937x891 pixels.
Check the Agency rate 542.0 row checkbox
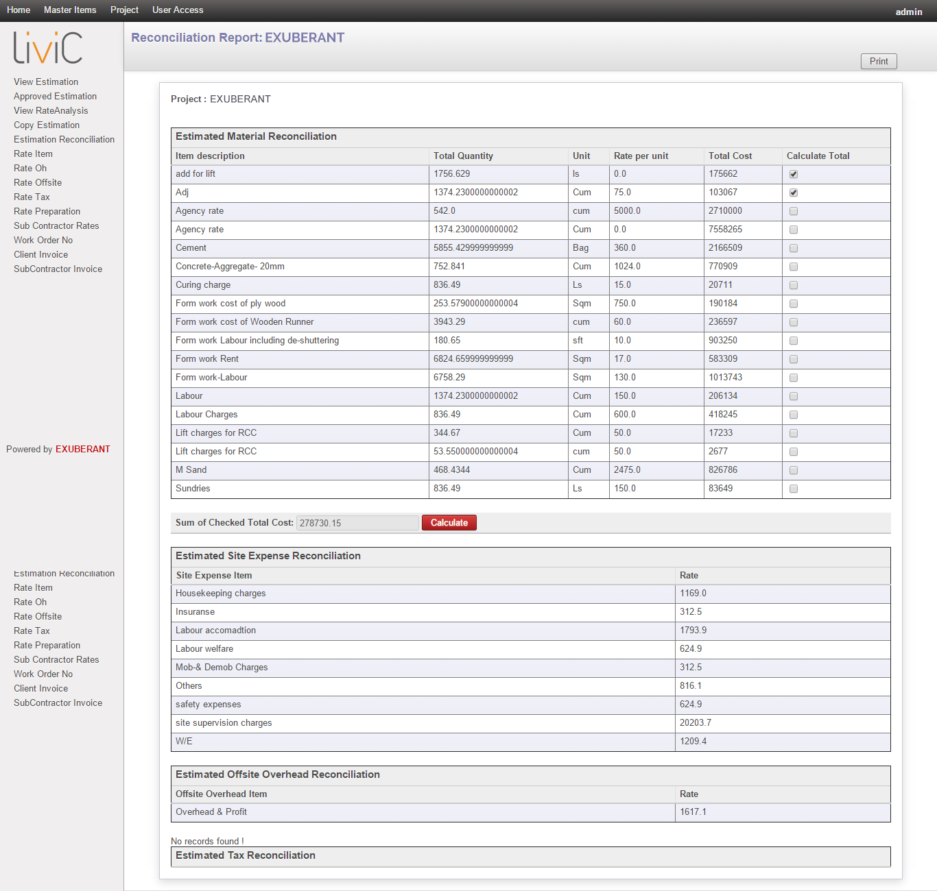coord(794,211)
